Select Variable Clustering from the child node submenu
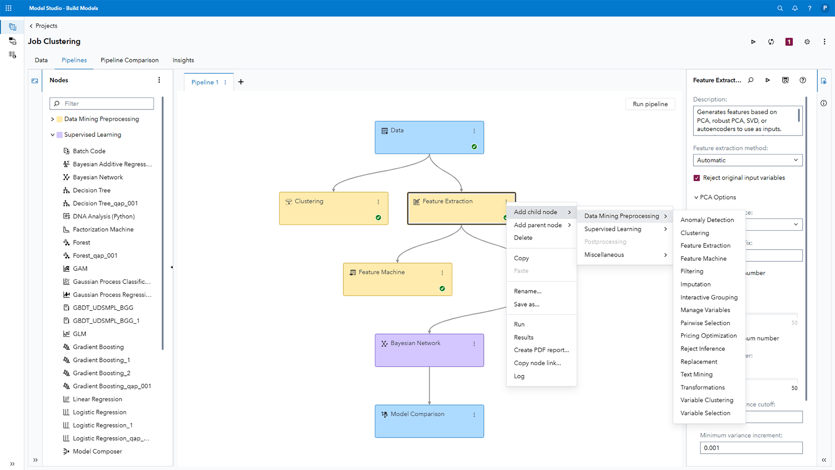 click(x=707, y=399)
